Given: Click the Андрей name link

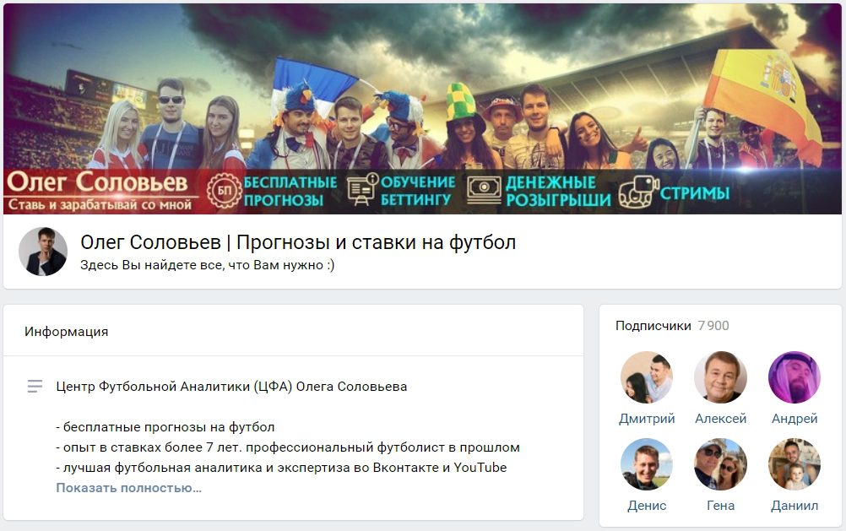Looking at the screenshot, I should click(794, 419).
